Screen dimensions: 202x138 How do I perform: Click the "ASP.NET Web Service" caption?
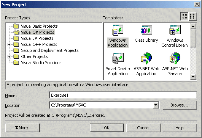pyautogui.click(x=175, y=71)
